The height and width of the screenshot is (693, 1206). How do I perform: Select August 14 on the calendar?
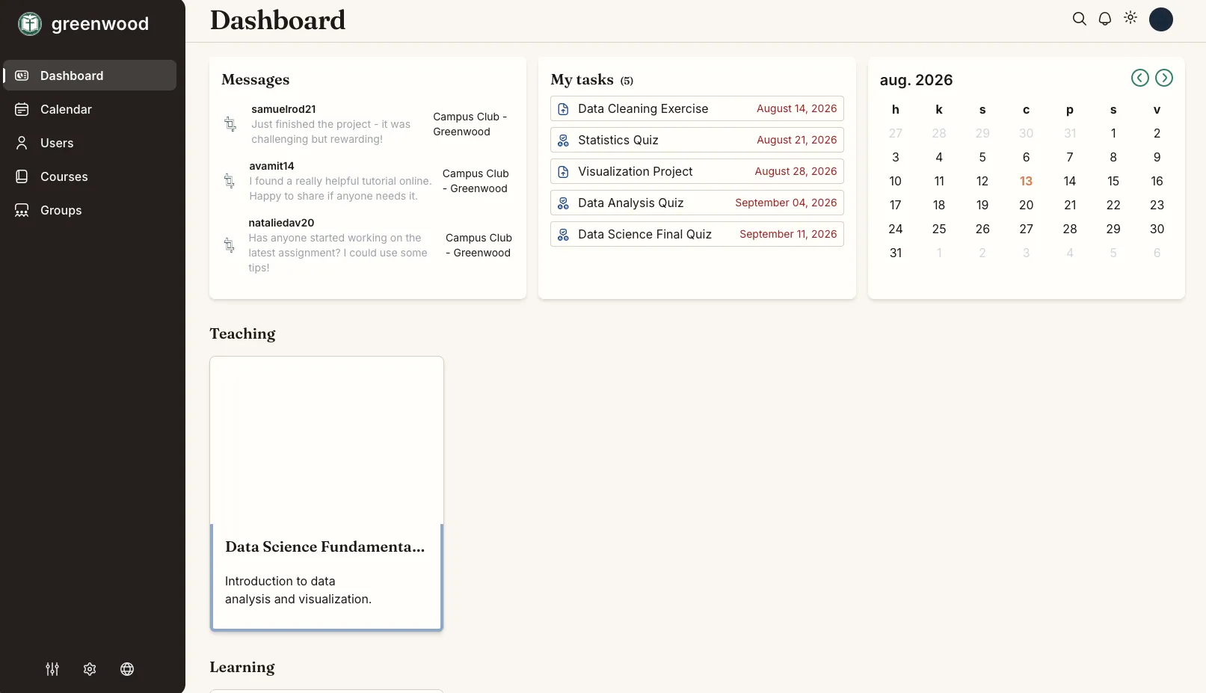pos(1070,181)
